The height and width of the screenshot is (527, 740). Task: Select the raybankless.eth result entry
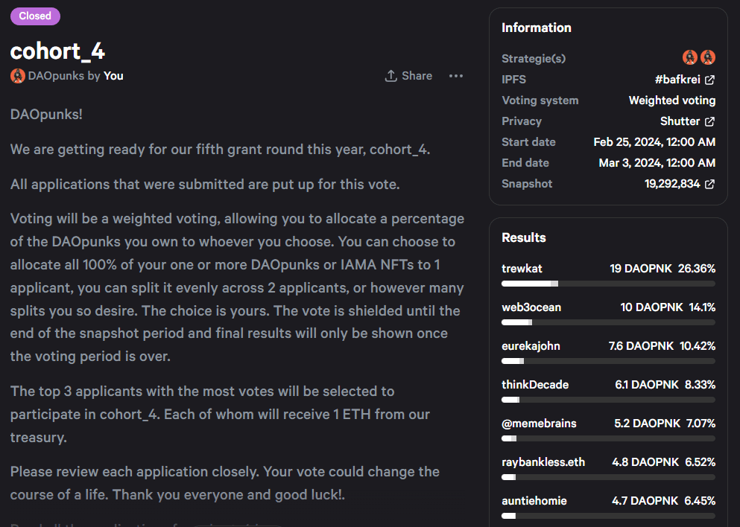[x=608, y=468]
